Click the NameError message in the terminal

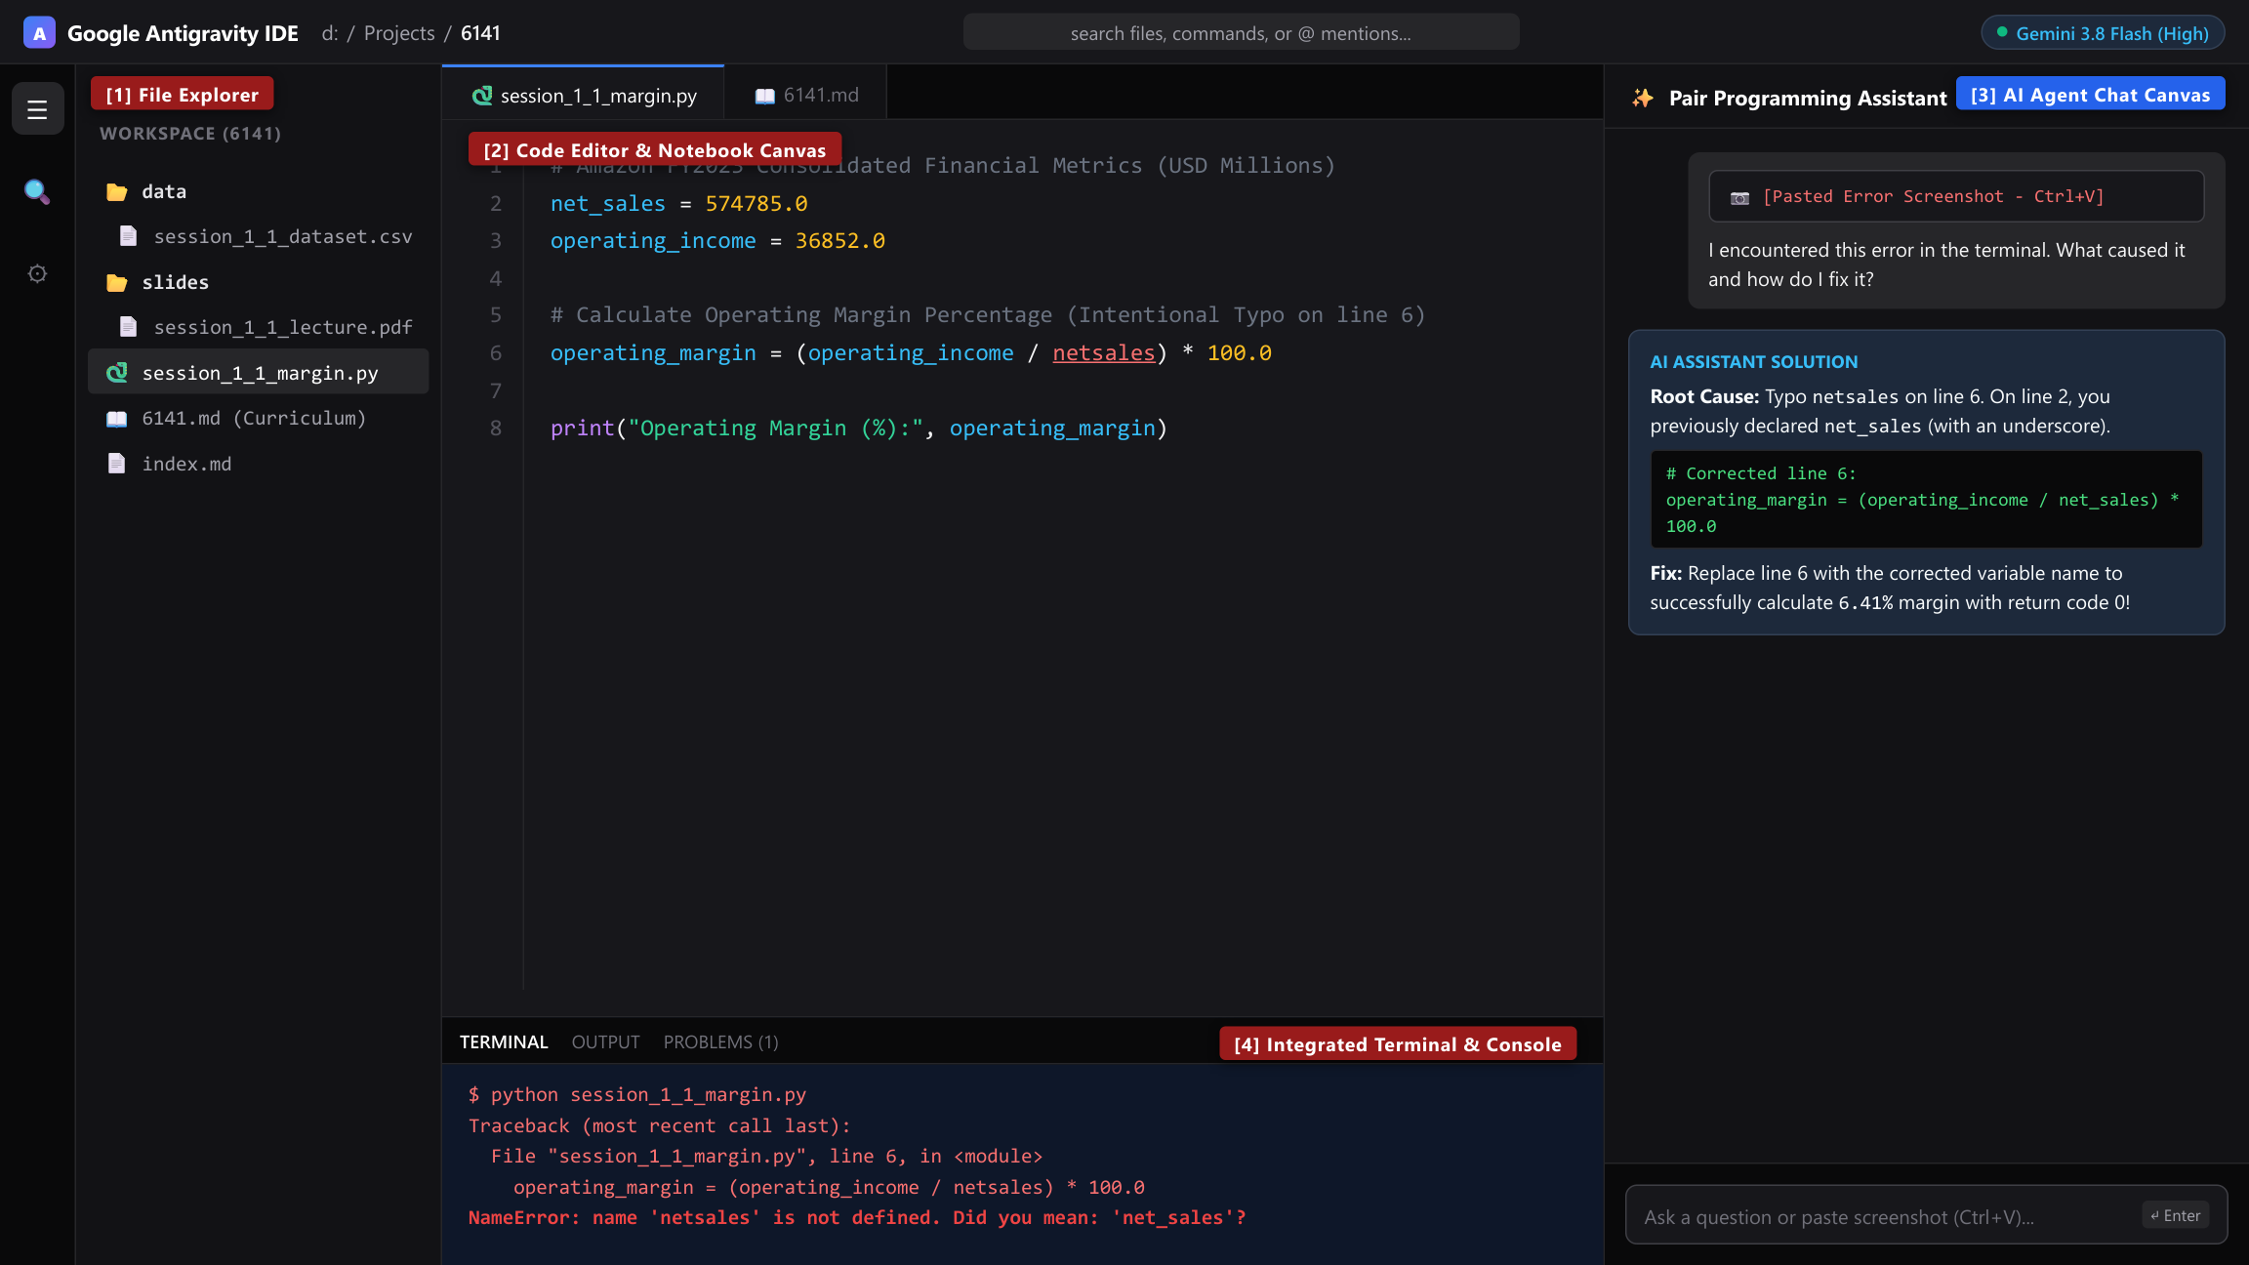(857, 1217)
